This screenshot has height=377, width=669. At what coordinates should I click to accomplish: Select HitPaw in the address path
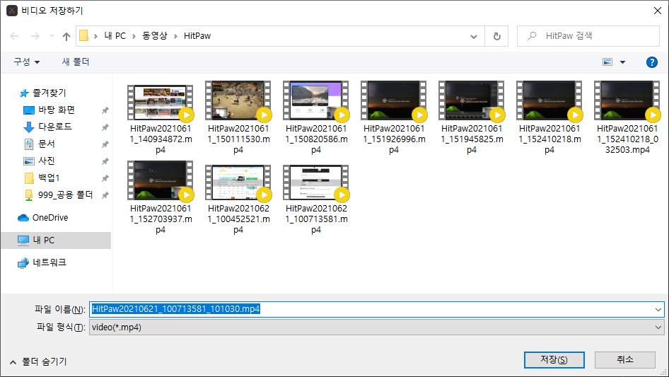click(x=197, y=36)
